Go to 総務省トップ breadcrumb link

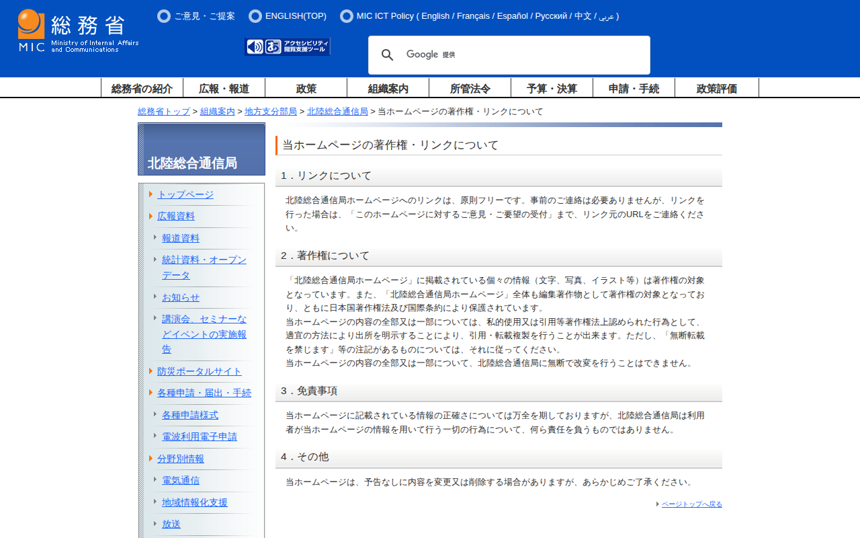[164, 112]
